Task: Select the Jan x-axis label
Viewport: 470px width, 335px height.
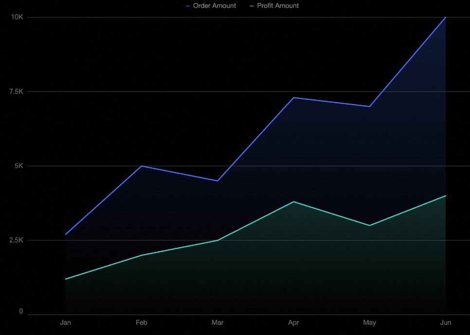Action: (65, 323)
